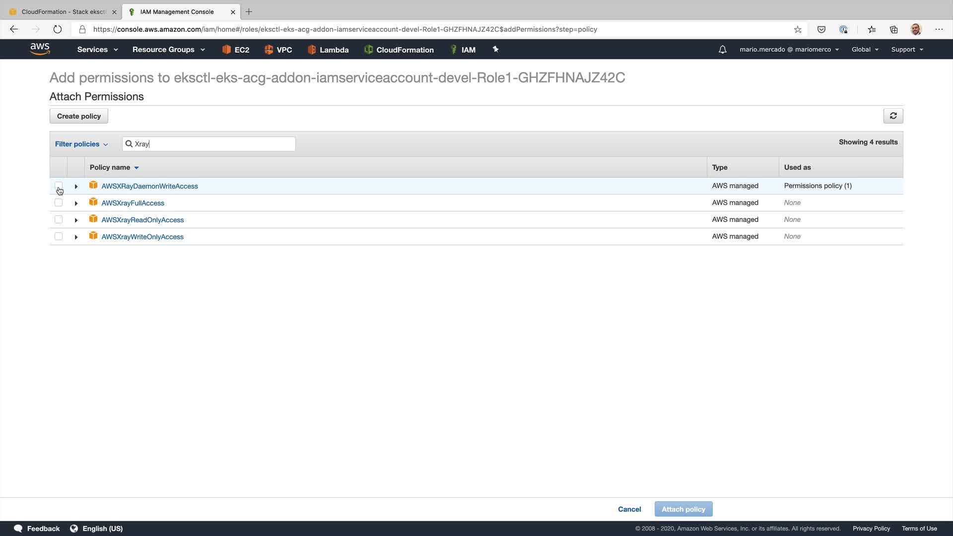Image resolution: width=953 pixels, height=536 pixels.
Task: Expand the AWSXrayReadOnlyAccess policy details
Action: coord(76,220)
